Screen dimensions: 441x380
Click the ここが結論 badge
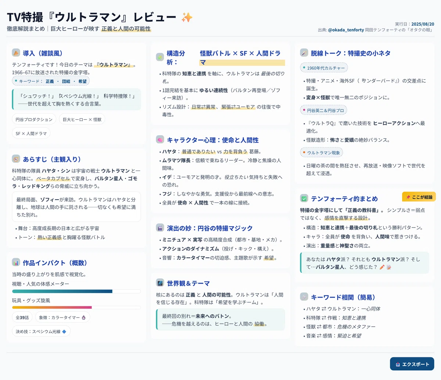click(419, 197)
